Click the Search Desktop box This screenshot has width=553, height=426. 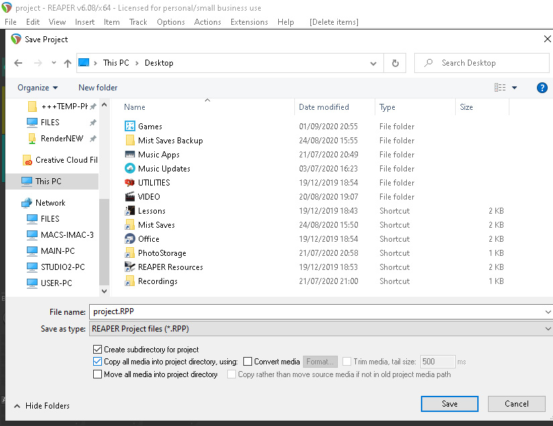click(x=482, y=63)
